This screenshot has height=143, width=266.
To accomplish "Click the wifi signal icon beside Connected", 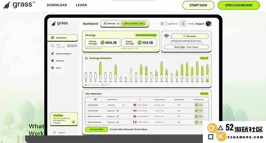I will tap(167, 36).
